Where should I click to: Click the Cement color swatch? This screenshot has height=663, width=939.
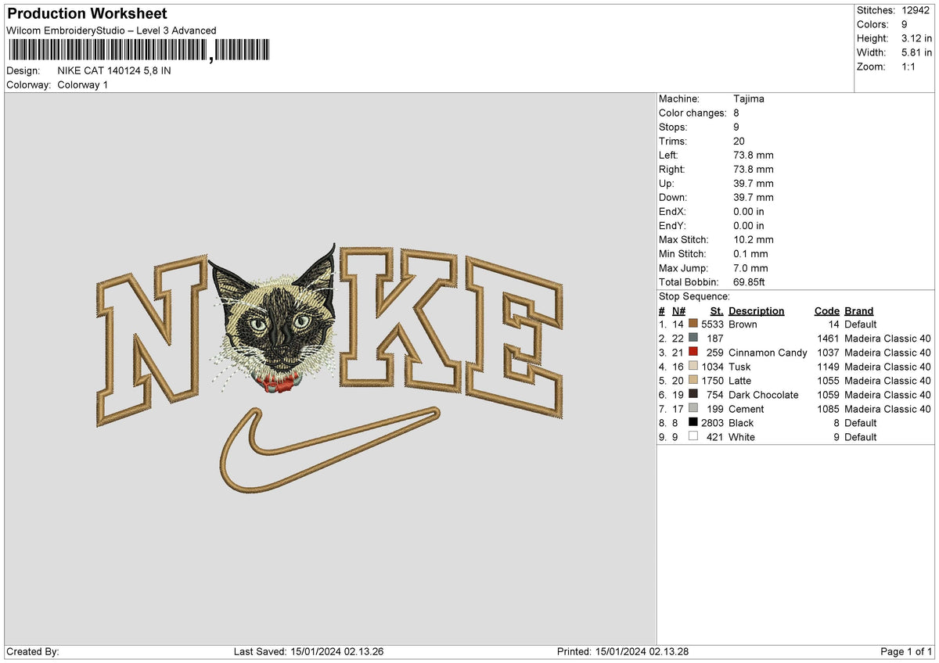693,408
